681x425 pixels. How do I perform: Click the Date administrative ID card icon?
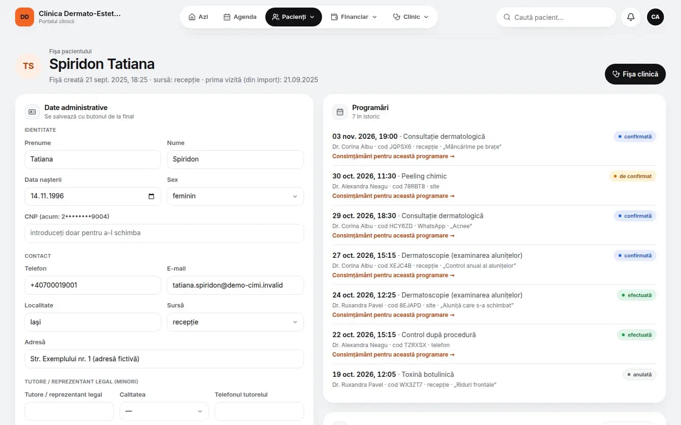32,112
